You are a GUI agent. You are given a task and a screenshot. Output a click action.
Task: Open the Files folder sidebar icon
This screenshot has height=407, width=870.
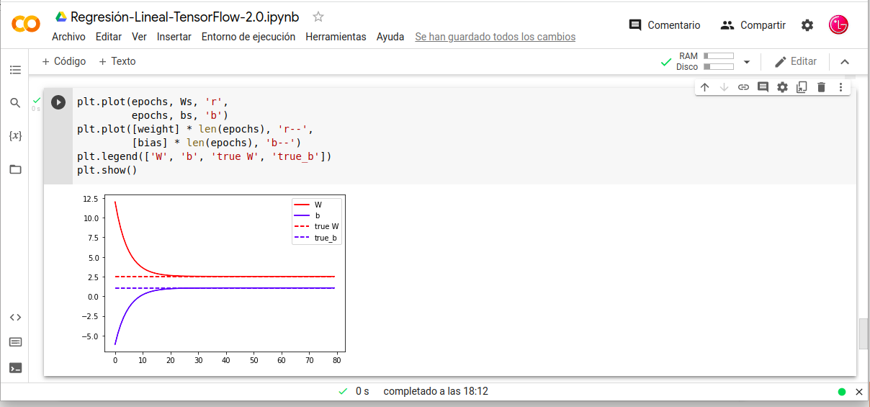[15, 169]
